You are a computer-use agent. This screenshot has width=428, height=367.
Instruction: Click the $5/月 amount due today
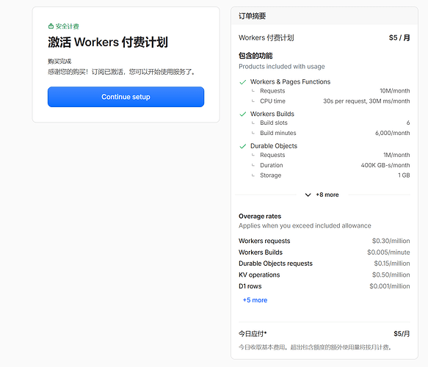(x=402, y=334)
